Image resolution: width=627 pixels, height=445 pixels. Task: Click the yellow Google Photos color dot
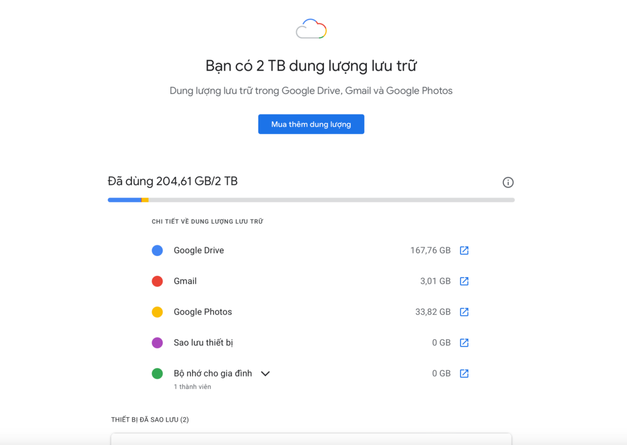pos(157,312)
